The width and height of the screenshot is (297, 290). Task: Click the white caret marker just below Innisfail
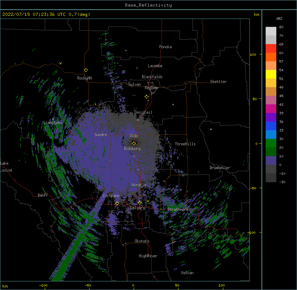138,120
